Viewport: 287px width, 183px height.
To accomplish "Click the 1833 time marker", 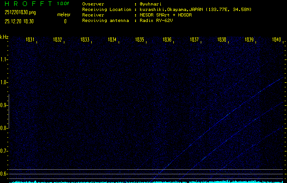I will (x=85, y=40).
